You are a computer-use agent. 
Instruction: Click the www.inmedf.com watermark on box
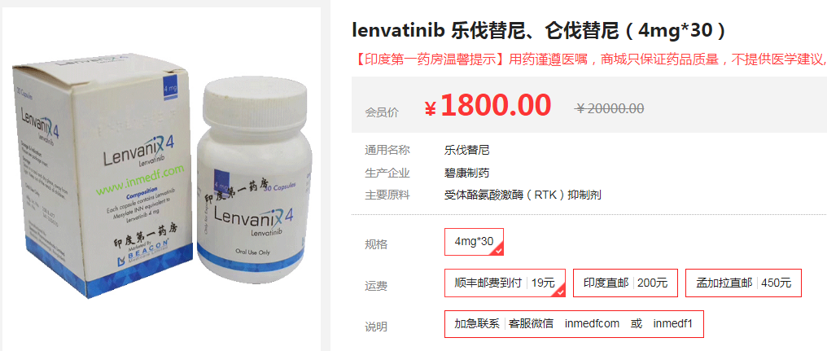pos(139,176)
